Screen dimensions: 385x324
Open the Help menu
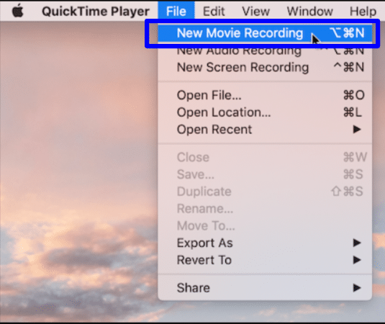tap(363, 12)
